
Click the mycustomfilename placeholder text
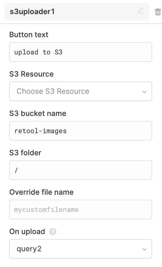[46, 210]
